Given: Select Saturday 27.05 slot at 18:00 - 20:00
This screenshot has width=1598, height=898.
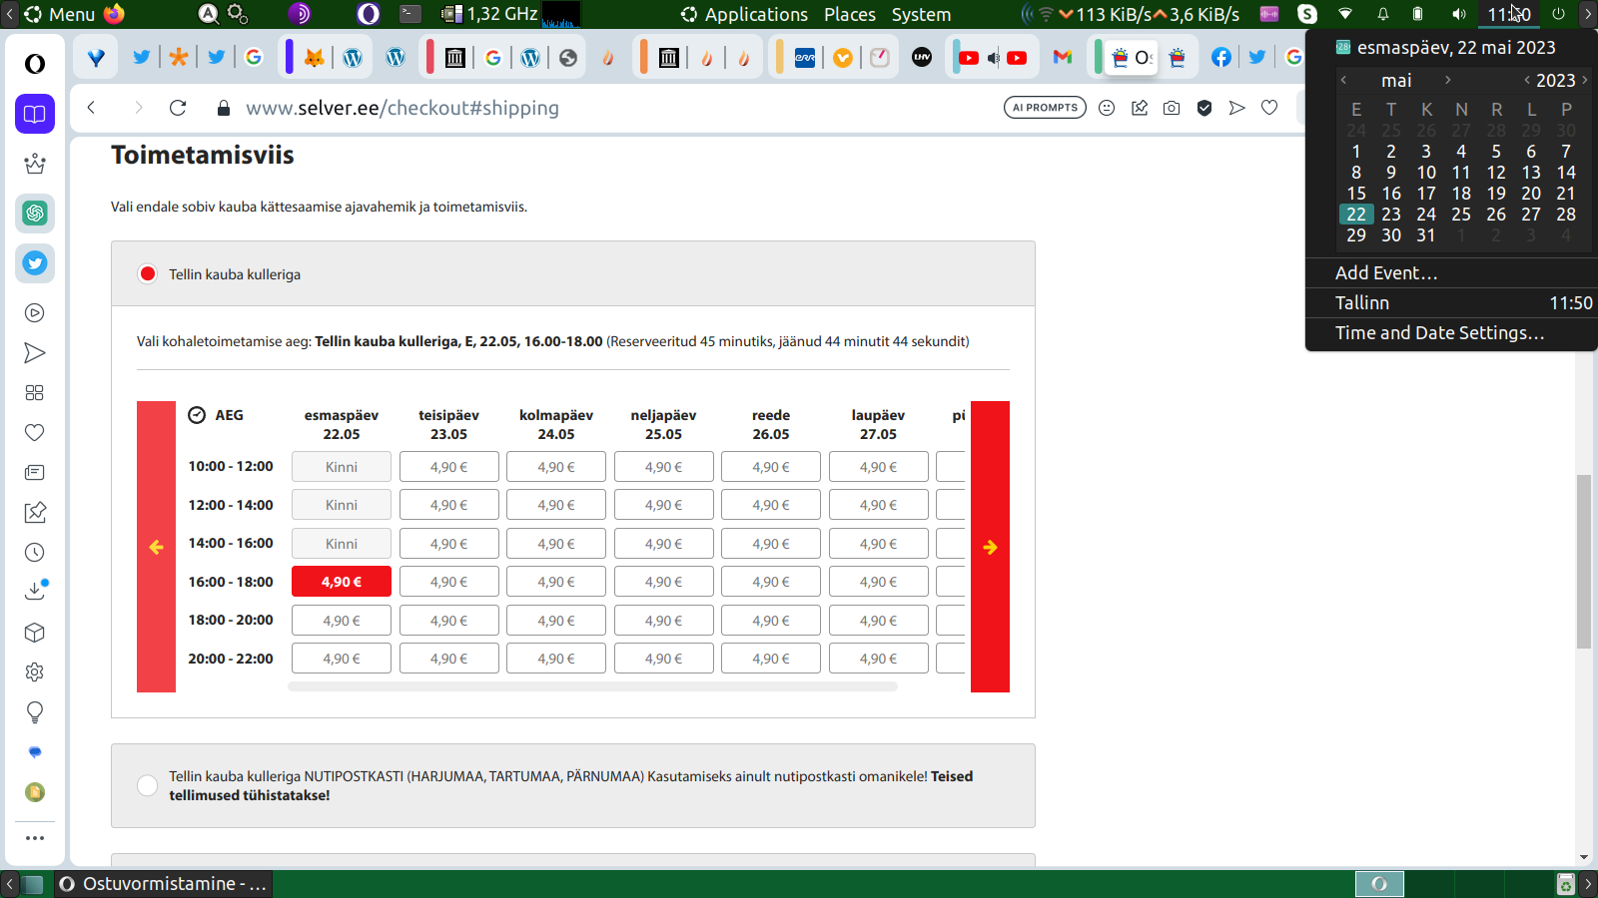Looking at the screenshot, I should tap(879, 621).
